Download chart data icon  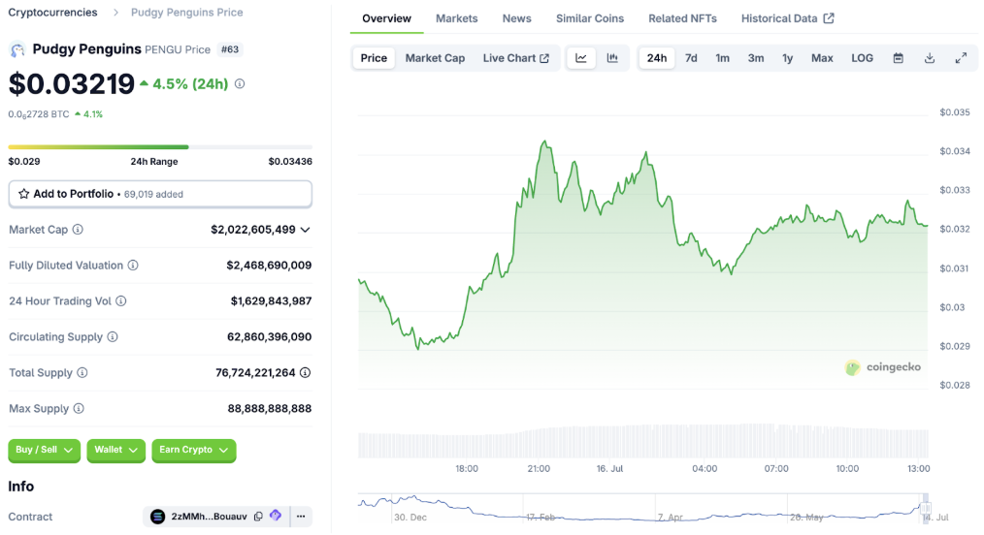tap(930, 58)
